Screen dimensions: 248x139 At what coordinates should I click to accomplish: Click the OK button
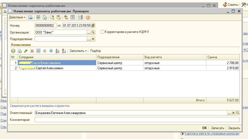click(205, 128)
